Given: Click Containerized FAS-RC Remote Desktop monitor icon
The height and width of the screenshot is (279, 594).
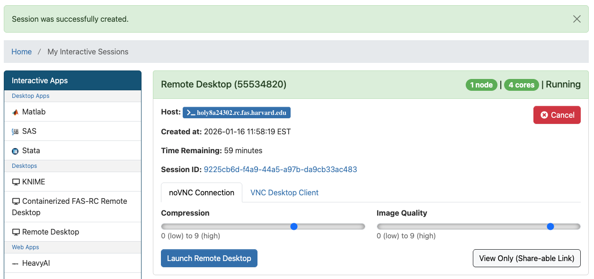Looking at the screenshot, I should click(16, 201).
